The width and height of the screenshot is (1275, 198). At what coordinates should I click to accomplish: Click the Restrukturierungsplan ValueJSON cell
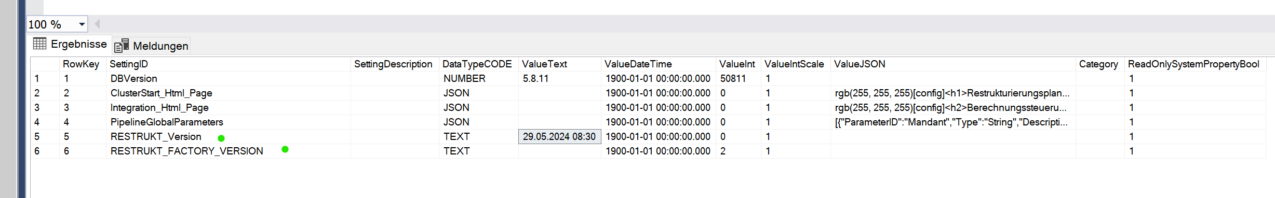coord(953,93)
